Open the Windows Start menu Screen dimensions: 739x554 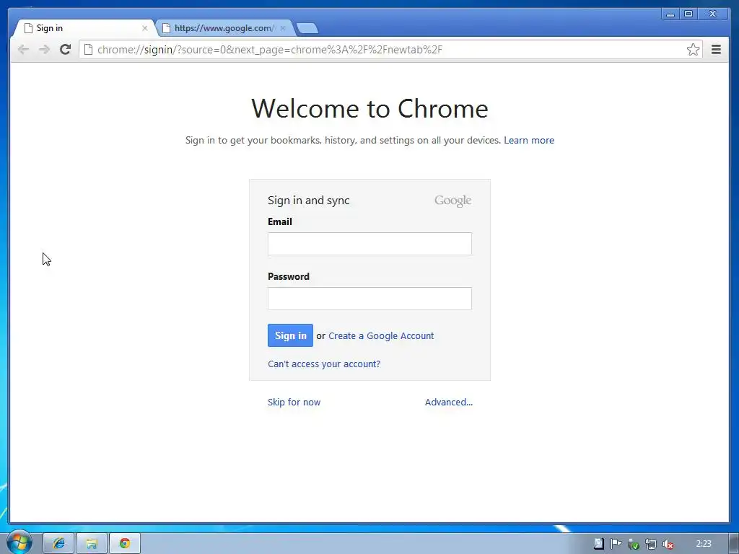pos(19,542)
